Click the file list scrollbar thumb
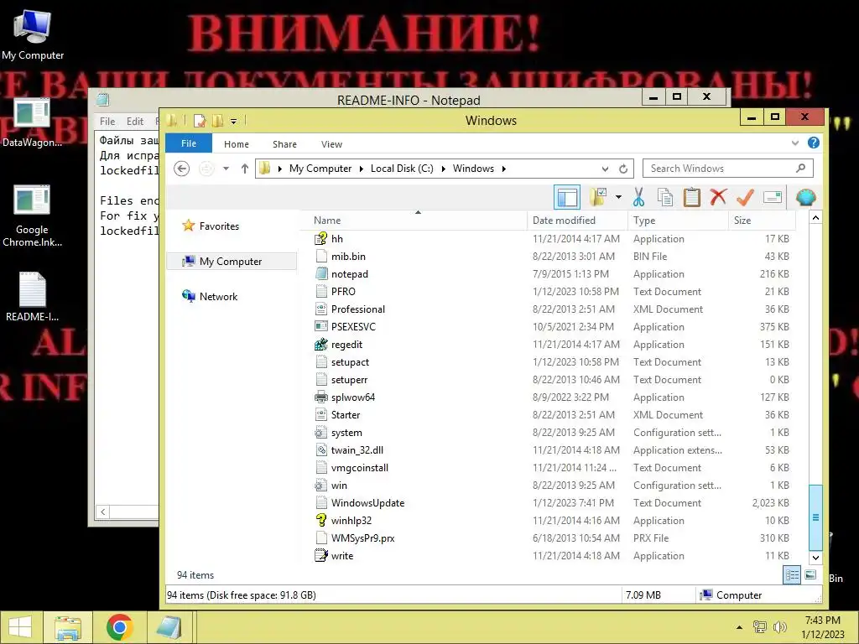Screen dimensions: 859x644 (x=815, y=517)
